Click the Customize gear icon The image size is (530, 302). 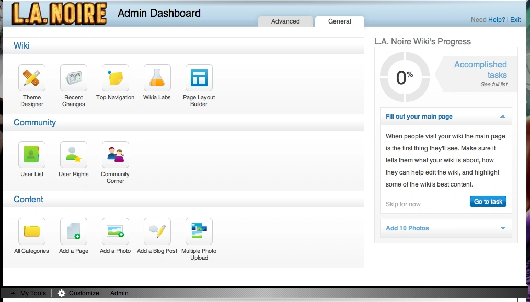tap(62, 293)
